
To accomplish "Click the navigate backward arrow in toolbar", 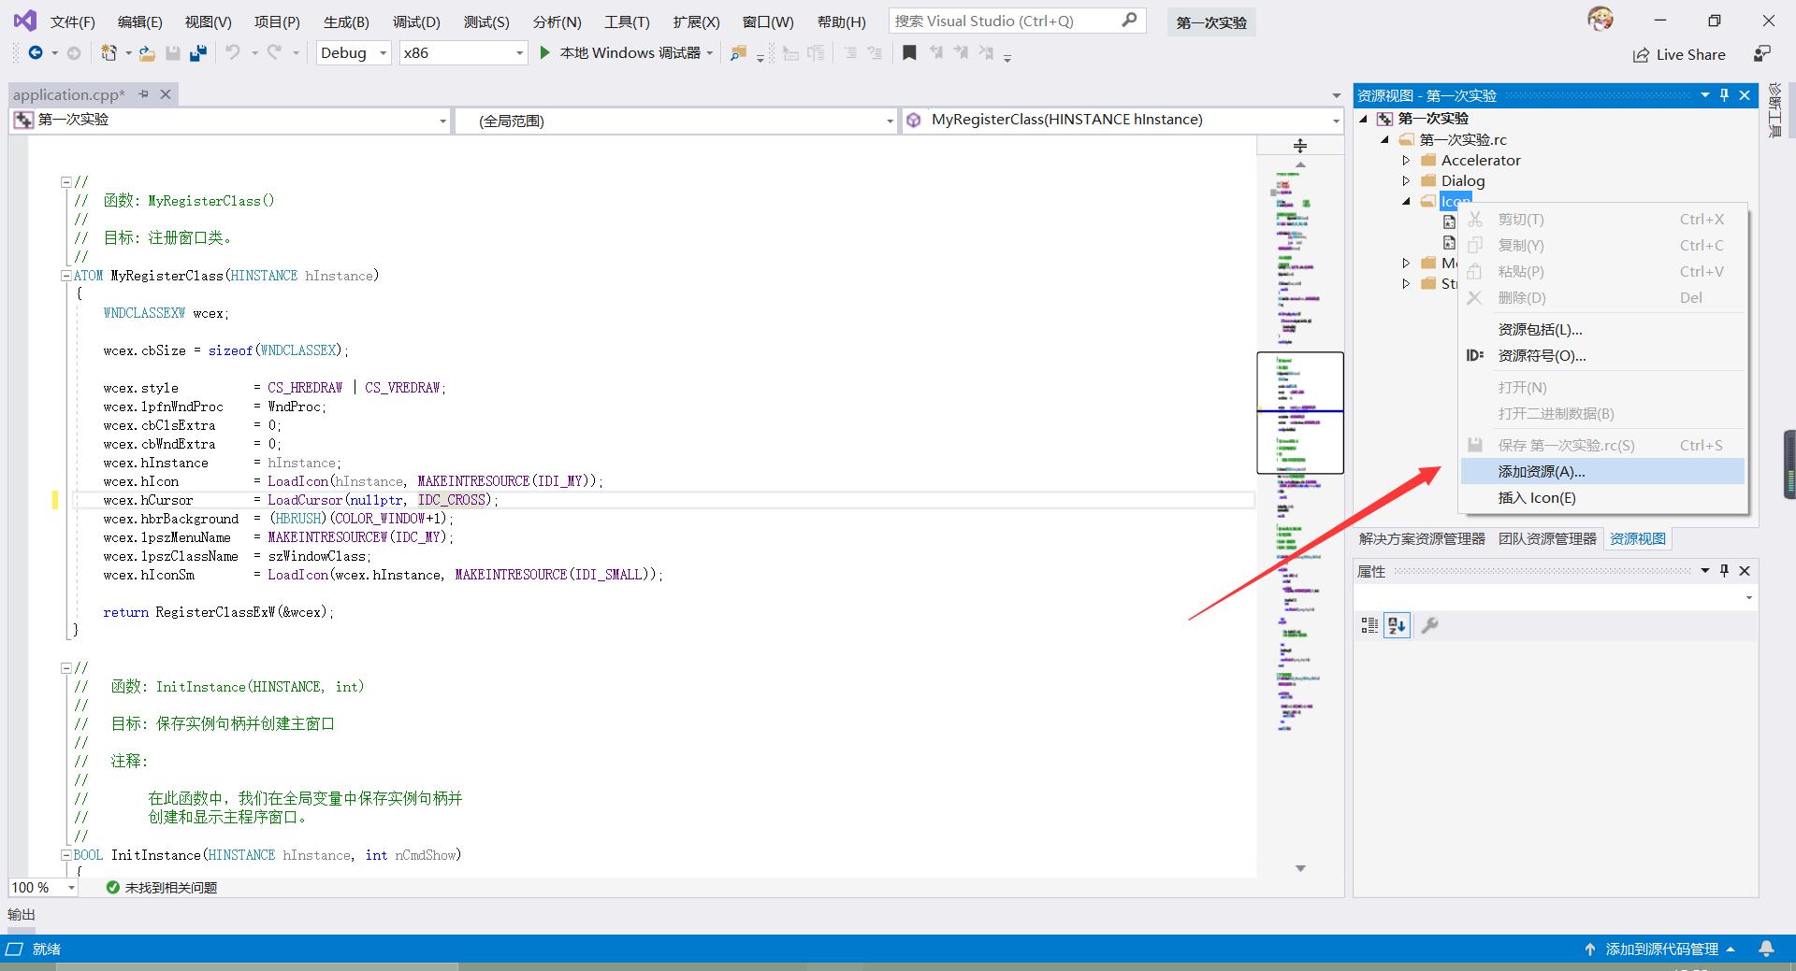I will (x=36, y=53).
